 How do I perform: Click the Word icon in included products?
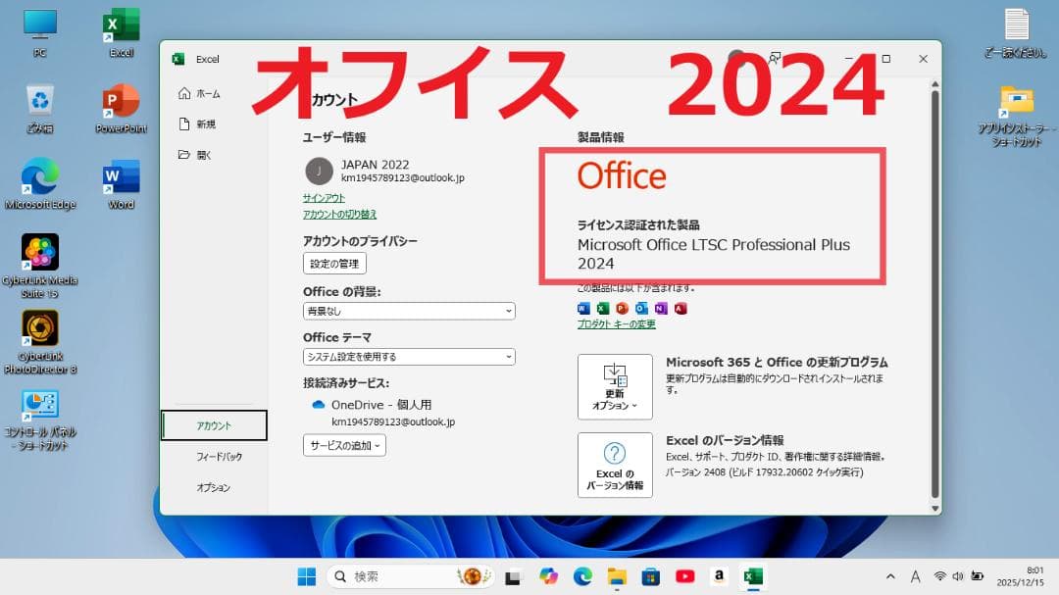point(583,308)
